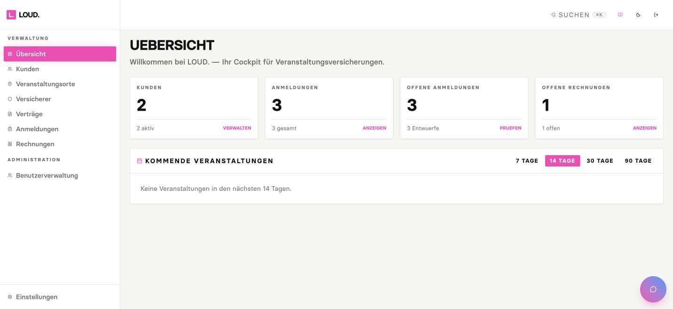
Task: Select the 30 TAGE filter
Action: 600,161
